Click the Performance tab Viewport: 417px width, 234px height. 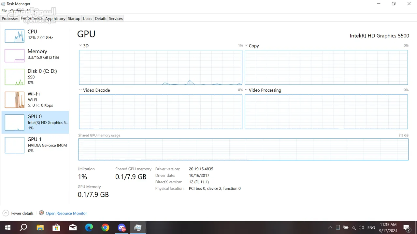32,18
